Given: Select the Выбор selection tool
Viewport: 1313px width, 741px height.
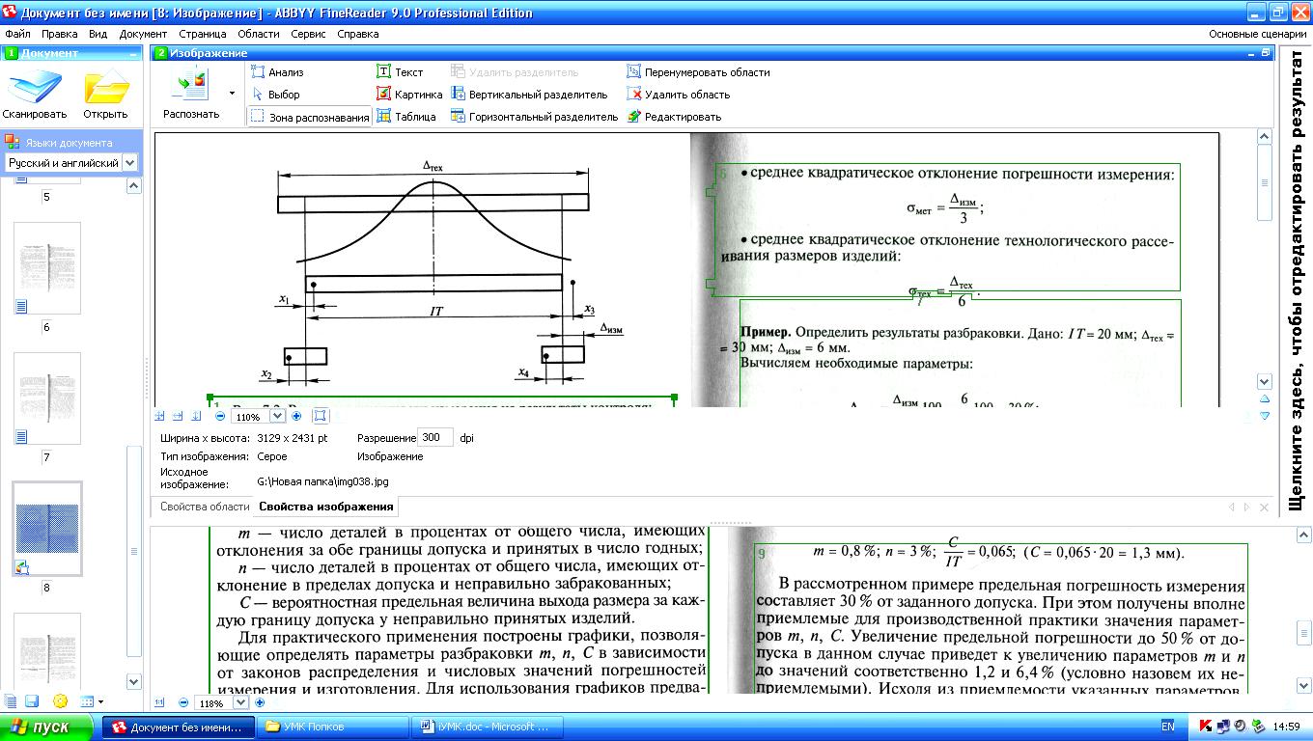Looking at the screenshot, I should (276, 95).
